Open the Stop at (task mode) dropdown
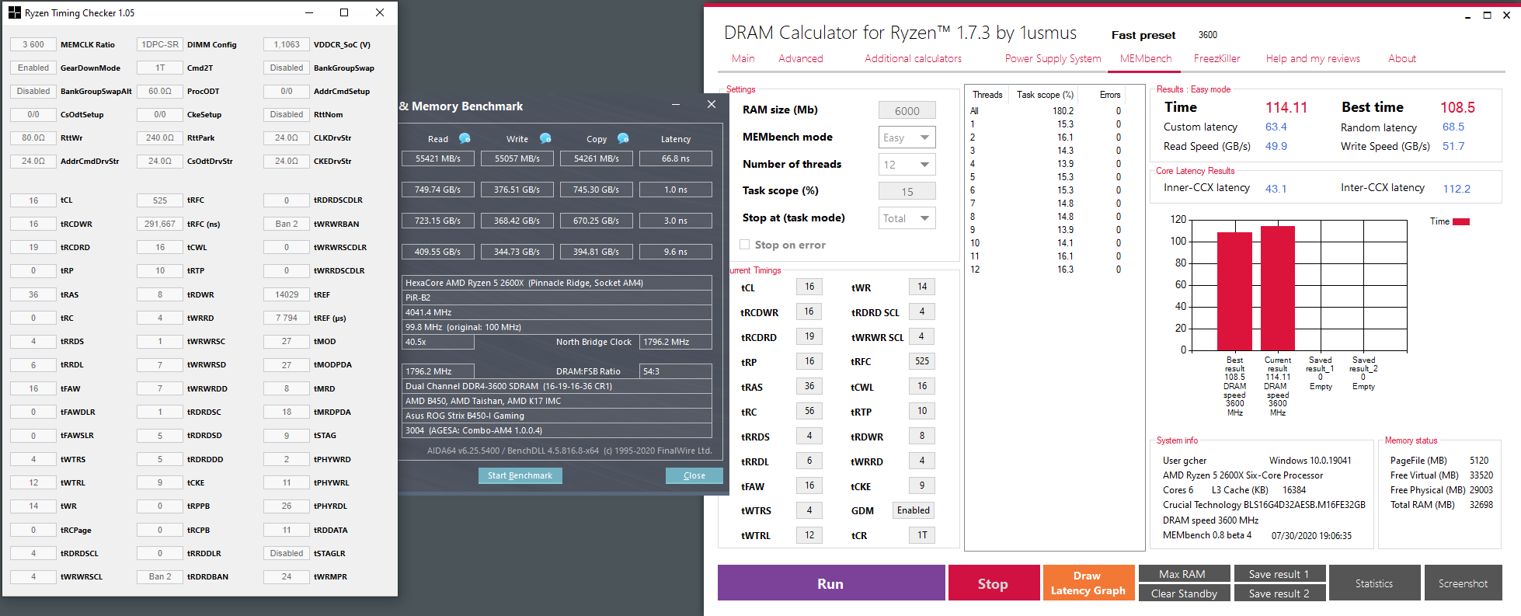The height and width of the screenshot is (616, 1521). coord(907,218)
